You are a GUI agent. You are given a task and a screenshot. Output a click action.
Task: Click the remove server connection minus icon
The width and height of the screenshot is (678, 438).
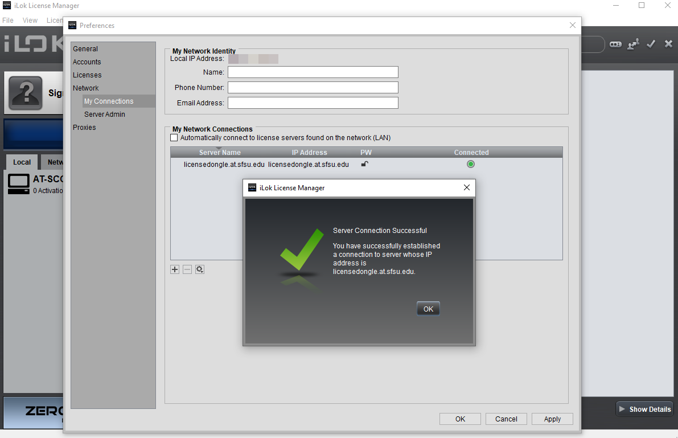(x=187, y=269)
